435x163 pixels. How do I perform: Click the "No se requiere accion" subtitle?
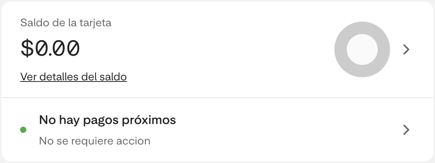tap(94, 141)
